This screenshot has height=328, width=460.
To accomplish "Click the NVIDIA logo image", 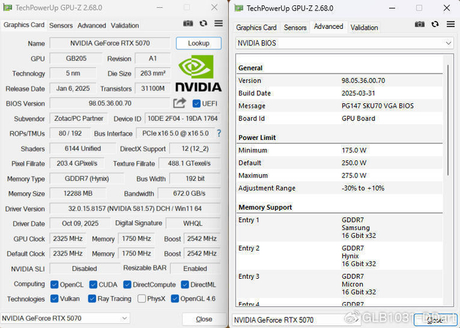I will 198,73.
